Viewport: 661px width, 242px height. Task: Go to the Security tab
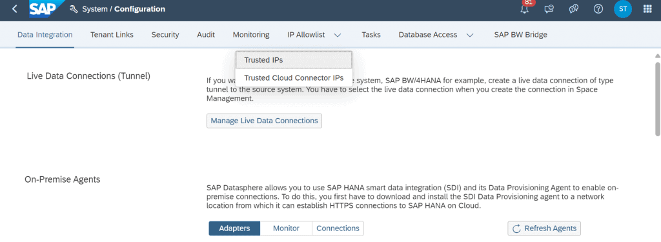[165, 35]
